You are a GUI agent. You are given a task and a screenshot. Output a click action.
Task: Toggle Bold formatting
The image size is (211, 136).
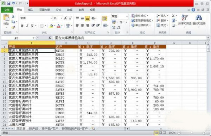[23, 26]
